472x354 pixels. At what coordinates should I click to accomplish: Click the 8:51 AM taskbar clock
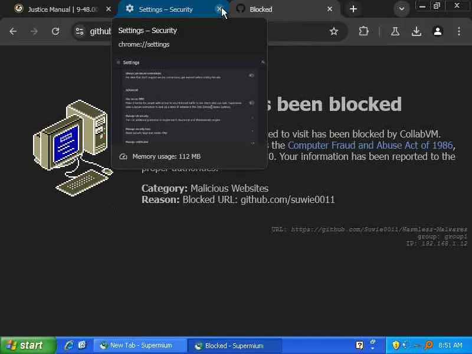[x=450, y=345]
